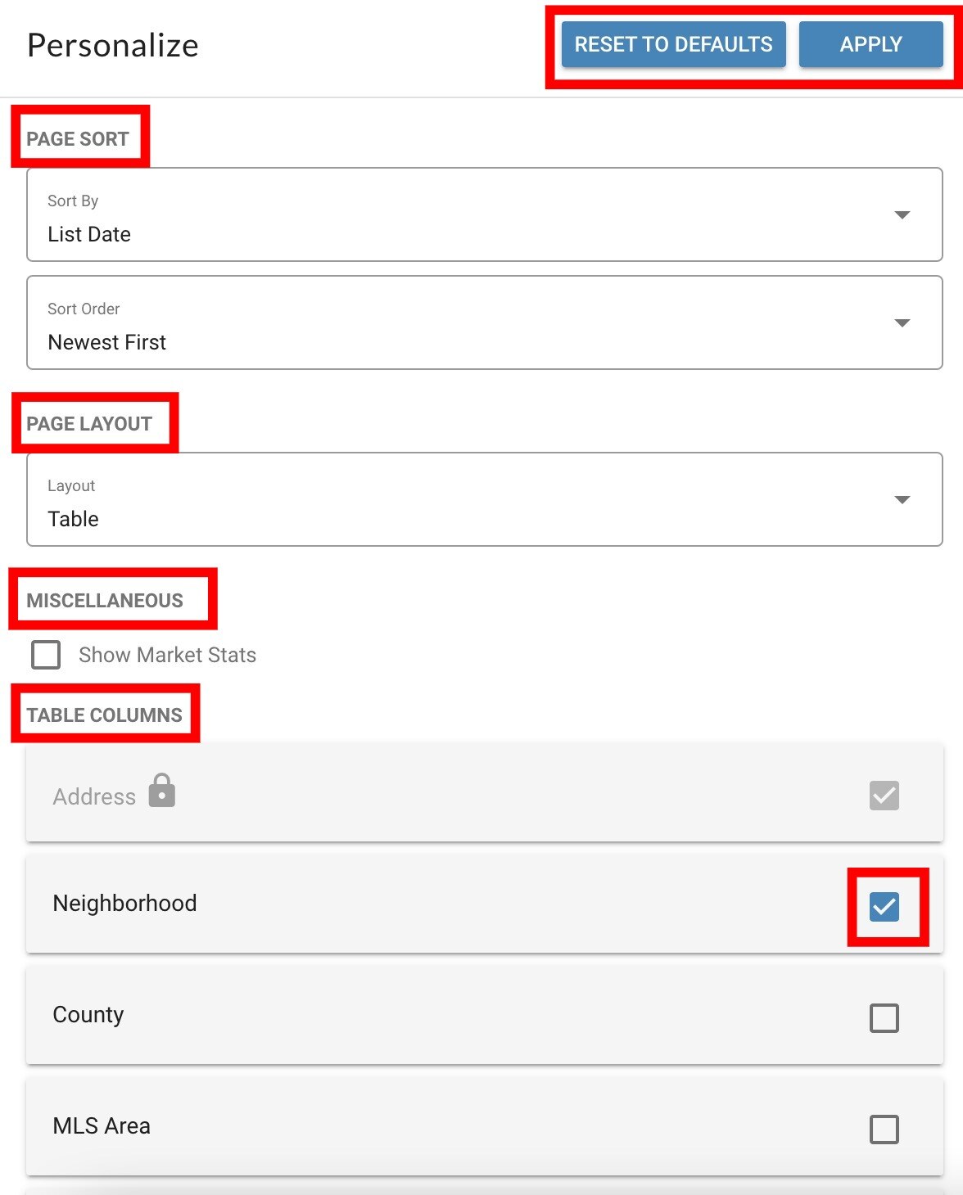Uncheck the Neighborhood column checkbox
This screenshot has width=963, height=1195.
[x=884, y=907]
